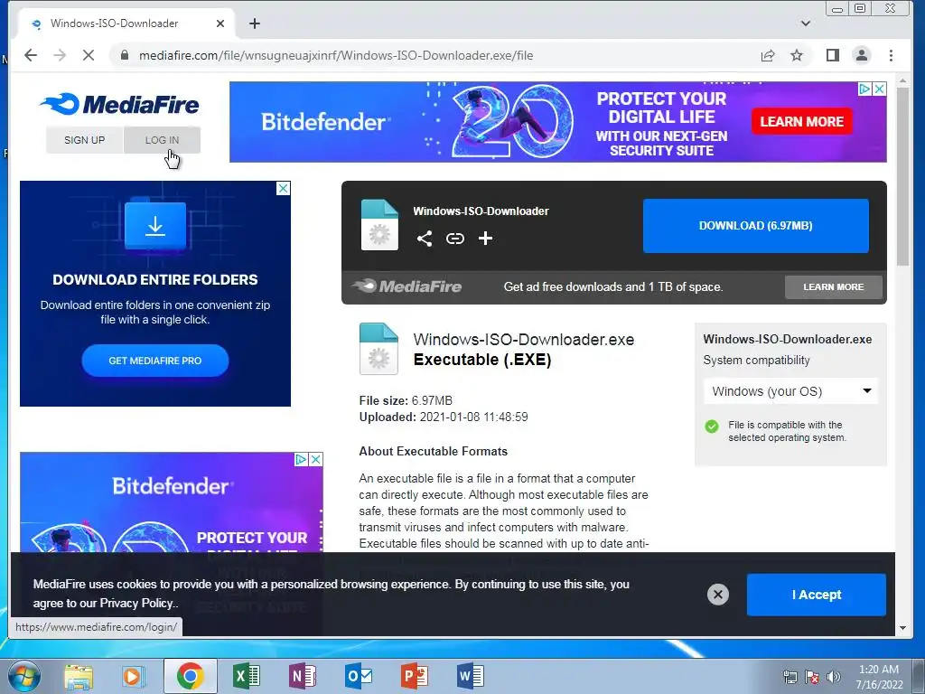Open Chrome three-dot menu
This screenshot has width=925, height=694.
(x=891, y=55)
